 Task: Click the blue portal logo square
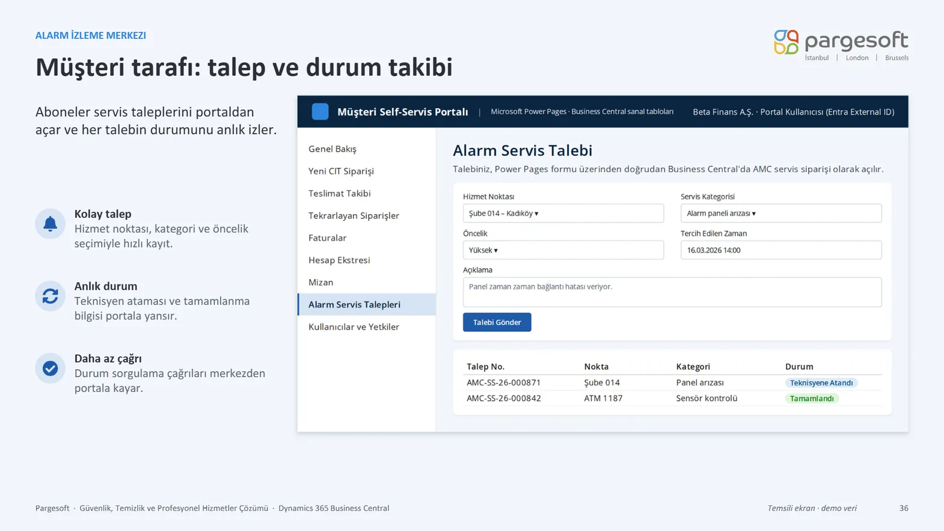click(320, 112)
